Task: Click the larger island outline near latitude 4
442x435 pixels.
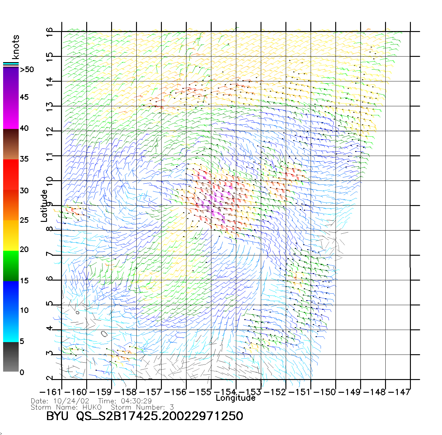Action: (x=104, y=334)
